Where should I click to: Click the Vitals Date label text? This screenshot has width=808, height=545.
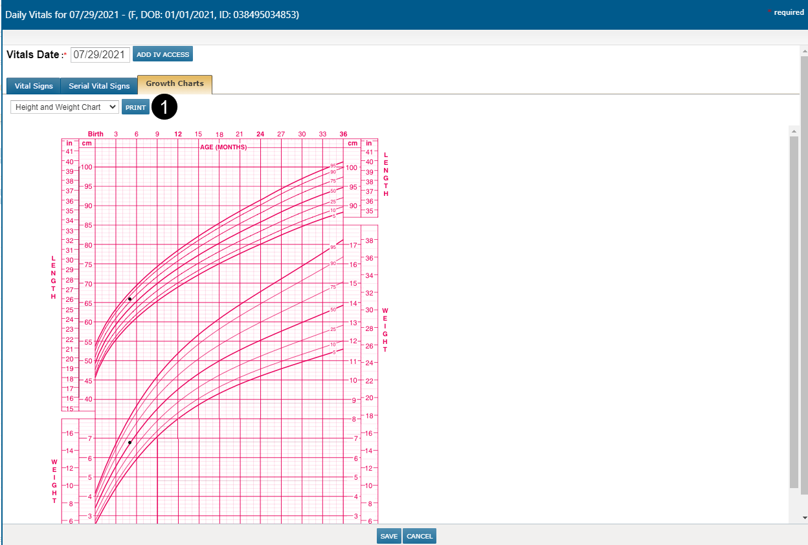pyautogui.click(x=33, y=55)
